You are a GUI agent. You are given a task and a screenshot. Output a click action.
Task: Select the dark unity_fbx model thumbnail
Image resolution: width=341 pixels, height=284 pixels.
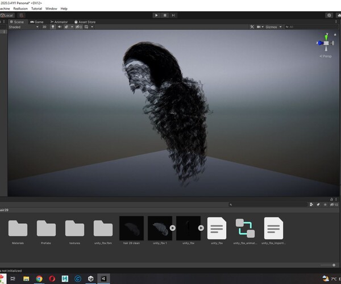tap(188, 228)
